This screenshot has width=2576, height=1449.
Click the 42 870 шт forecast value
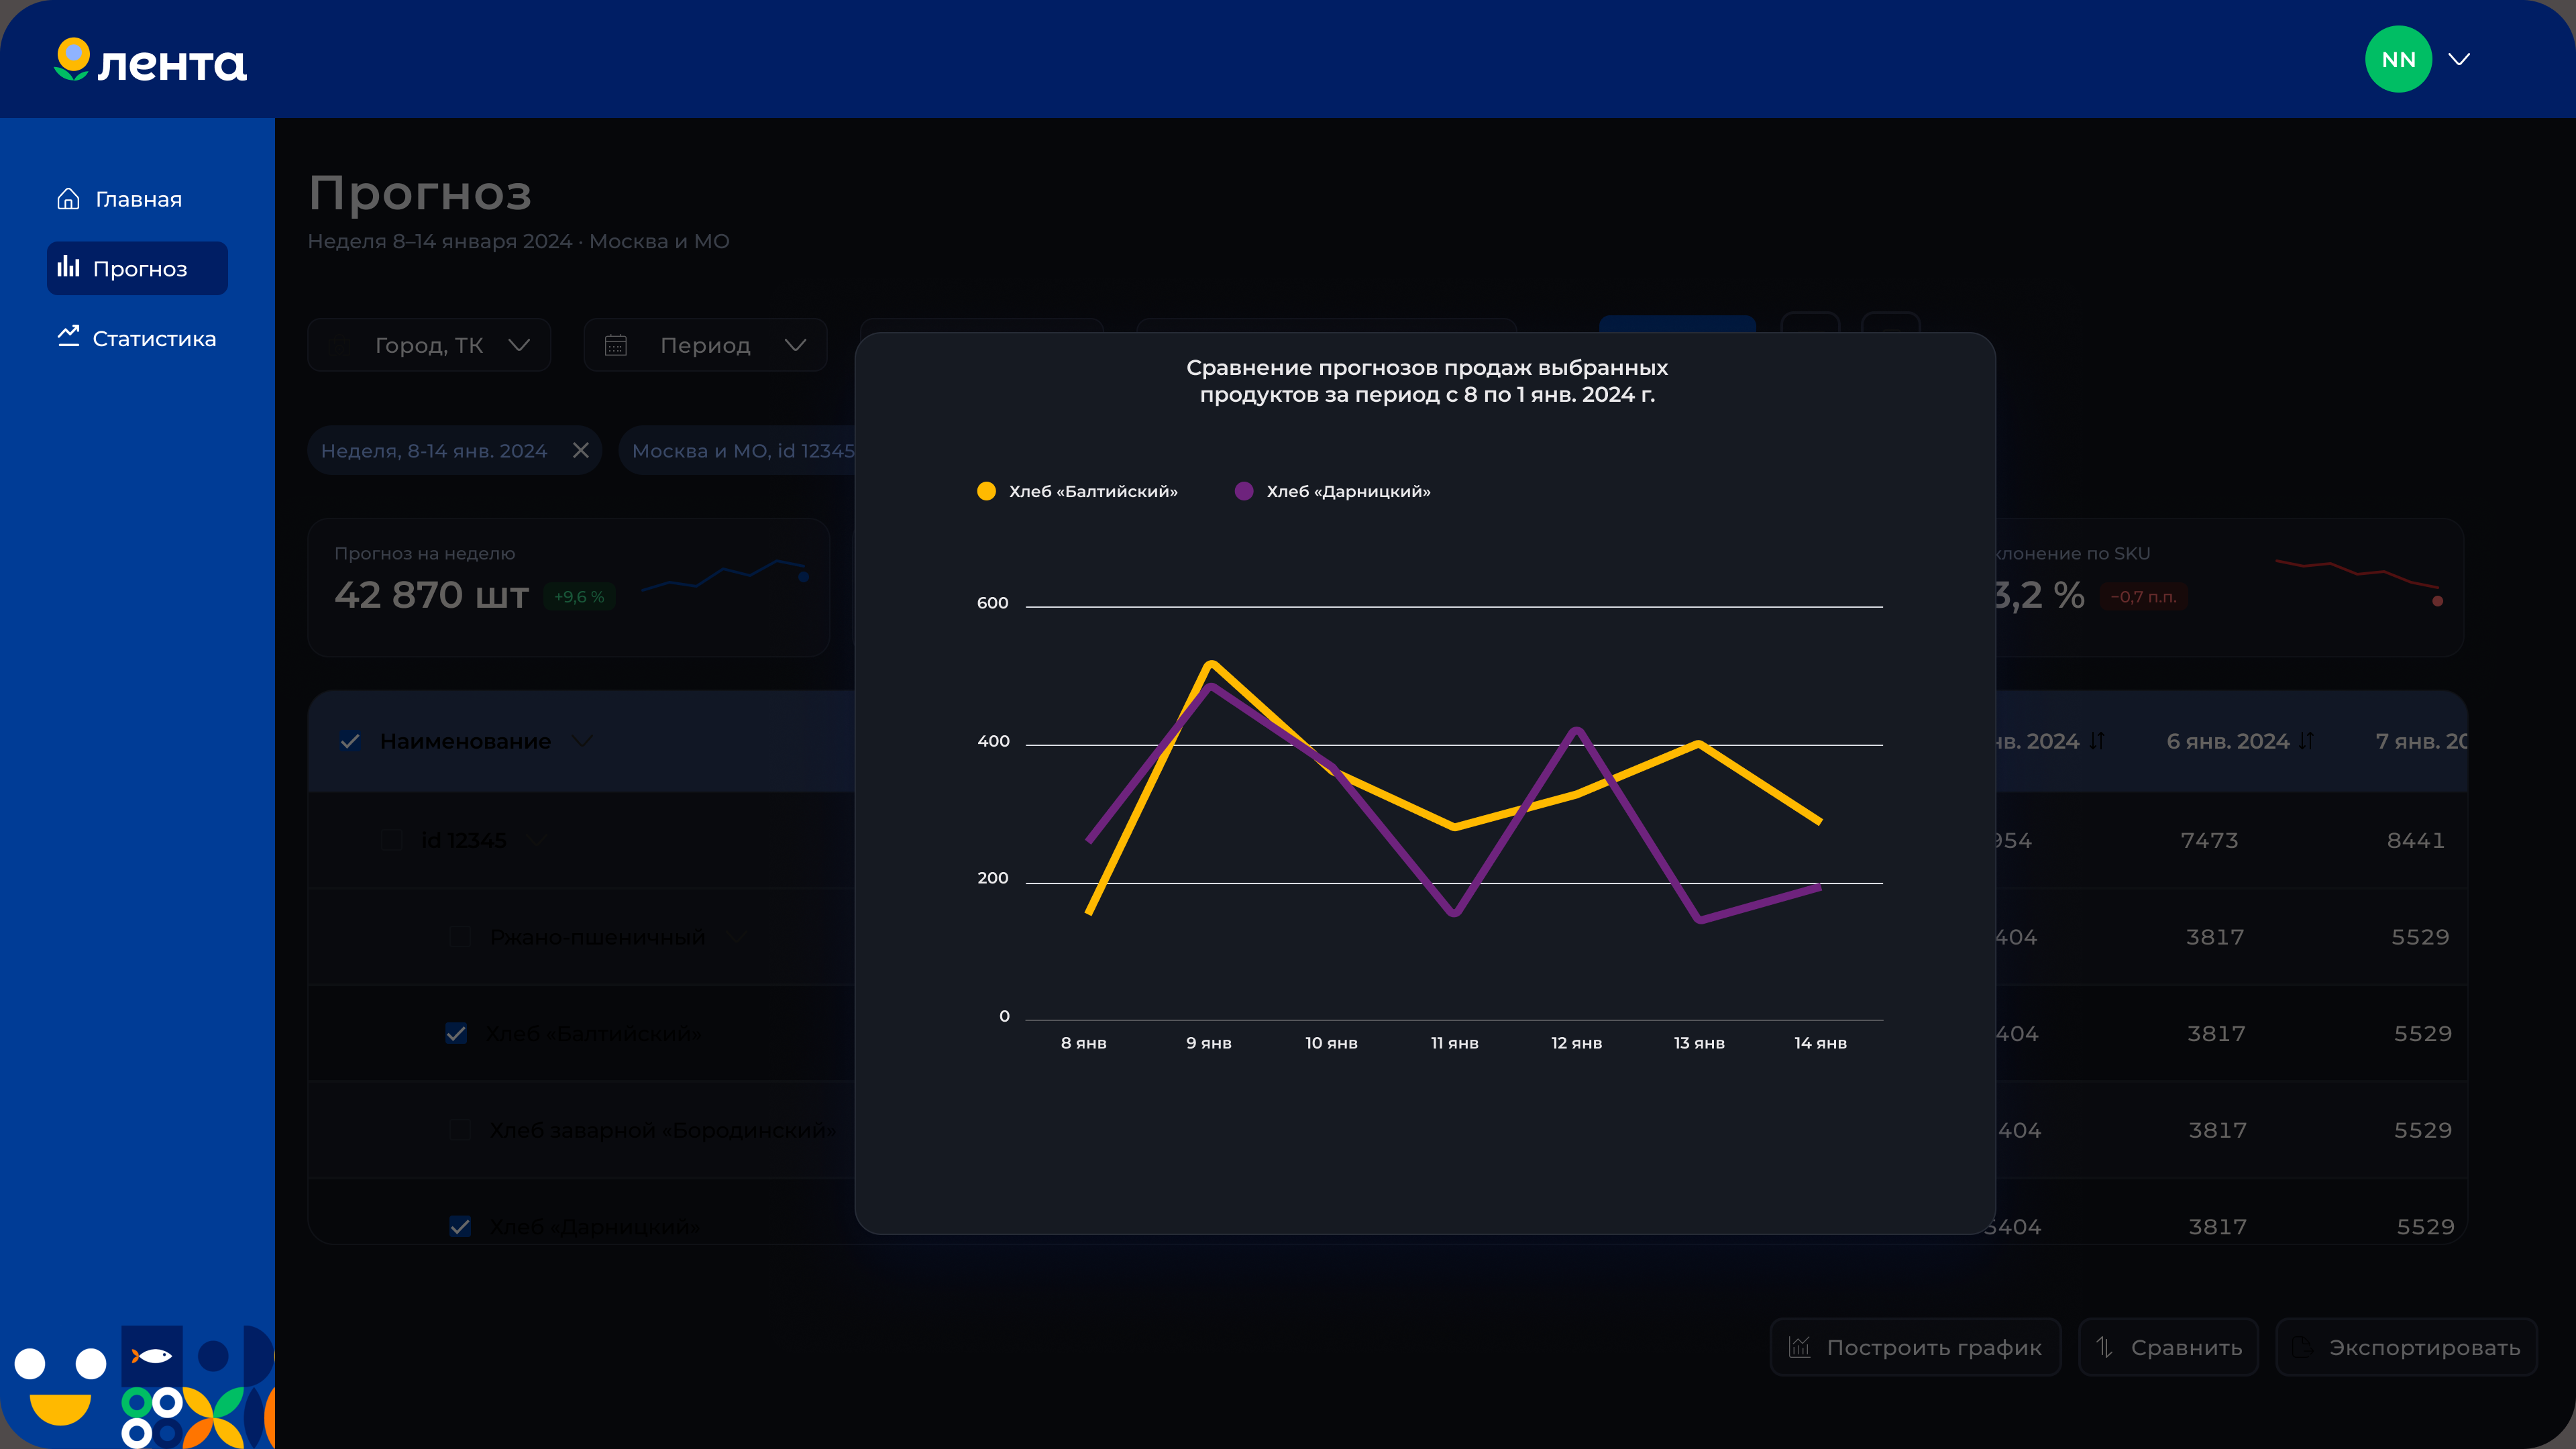432,595
